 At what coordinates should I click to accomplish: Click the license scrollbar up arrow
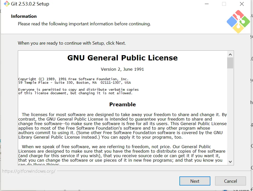(230, 54)
